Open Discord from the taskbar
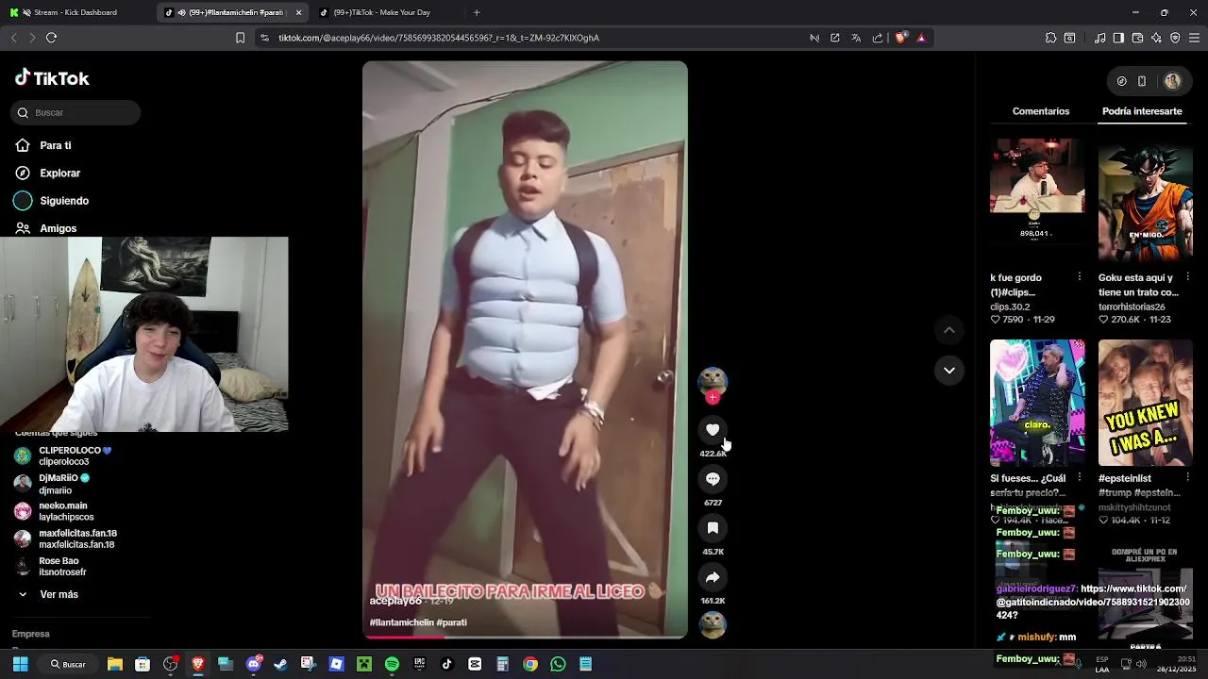The height and width of the screenshot is (679, 1208). pyautogui.click(x=253, y=664)
